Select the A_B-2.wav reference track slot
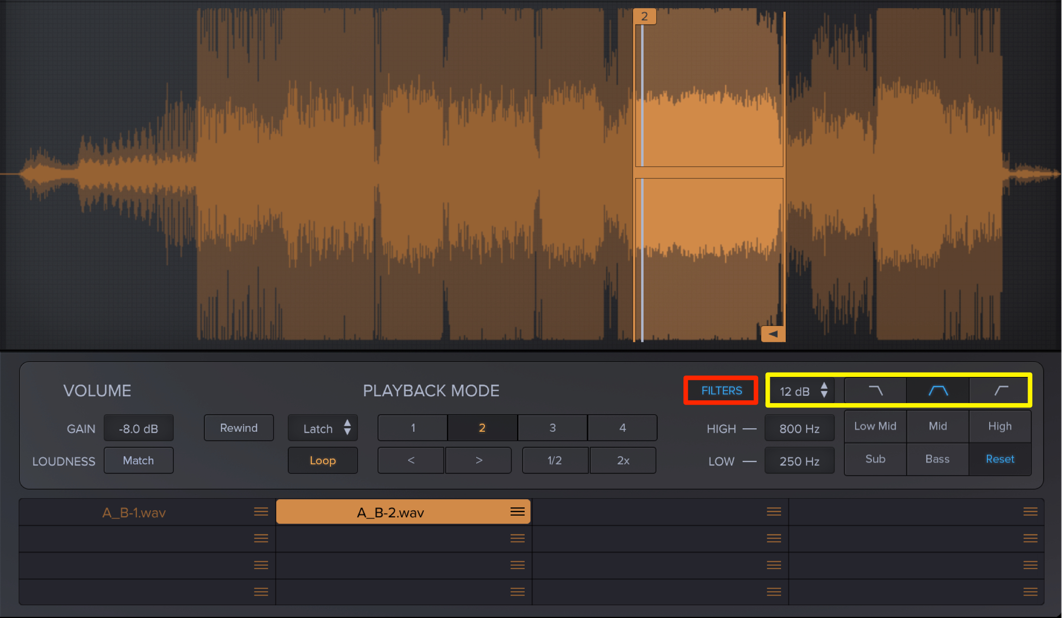1062x618 pixels. point(403,512)
